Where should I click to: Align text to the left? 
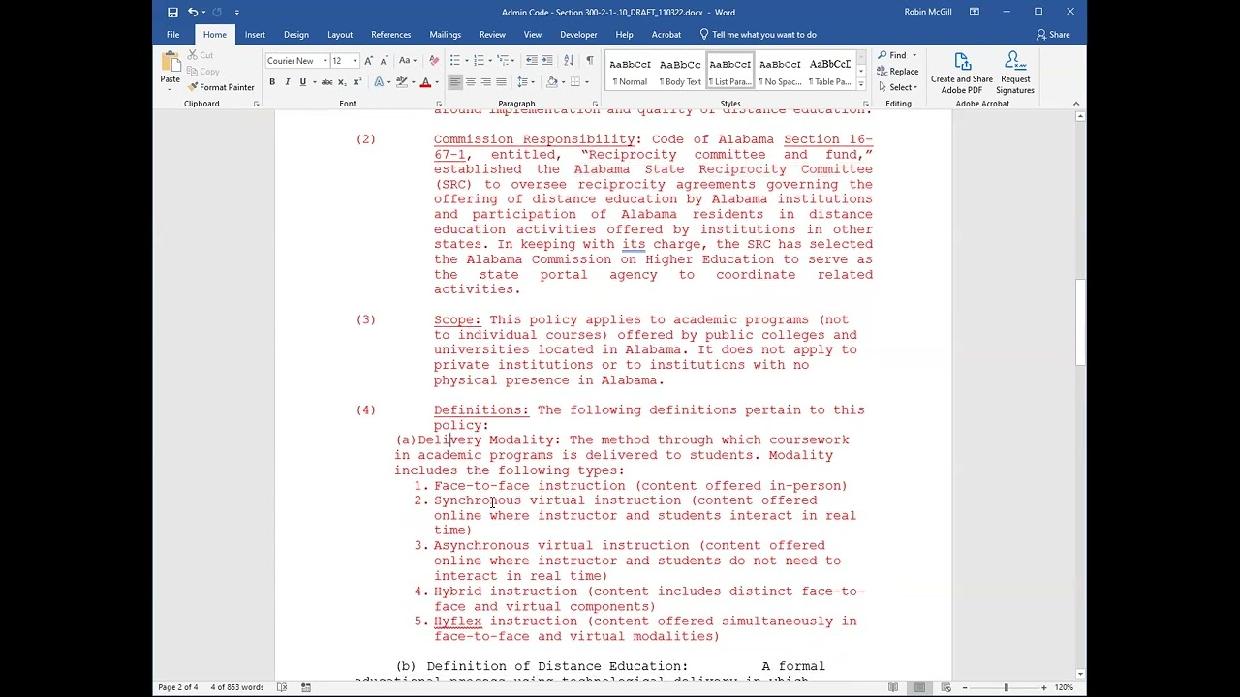455,82
